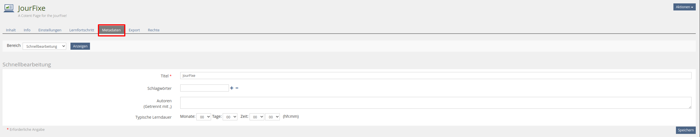
Task: Open the Info tab
Action: (x=27, y=30)
